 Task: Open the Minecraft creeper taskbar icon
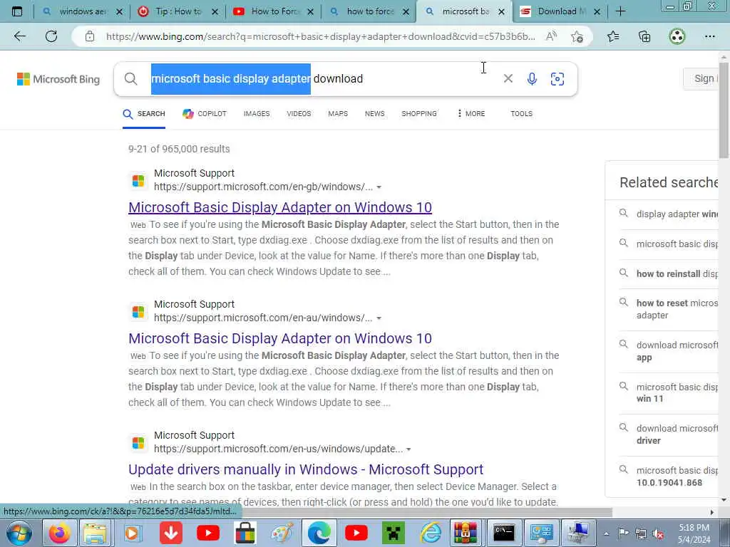[x=394, y=533]
